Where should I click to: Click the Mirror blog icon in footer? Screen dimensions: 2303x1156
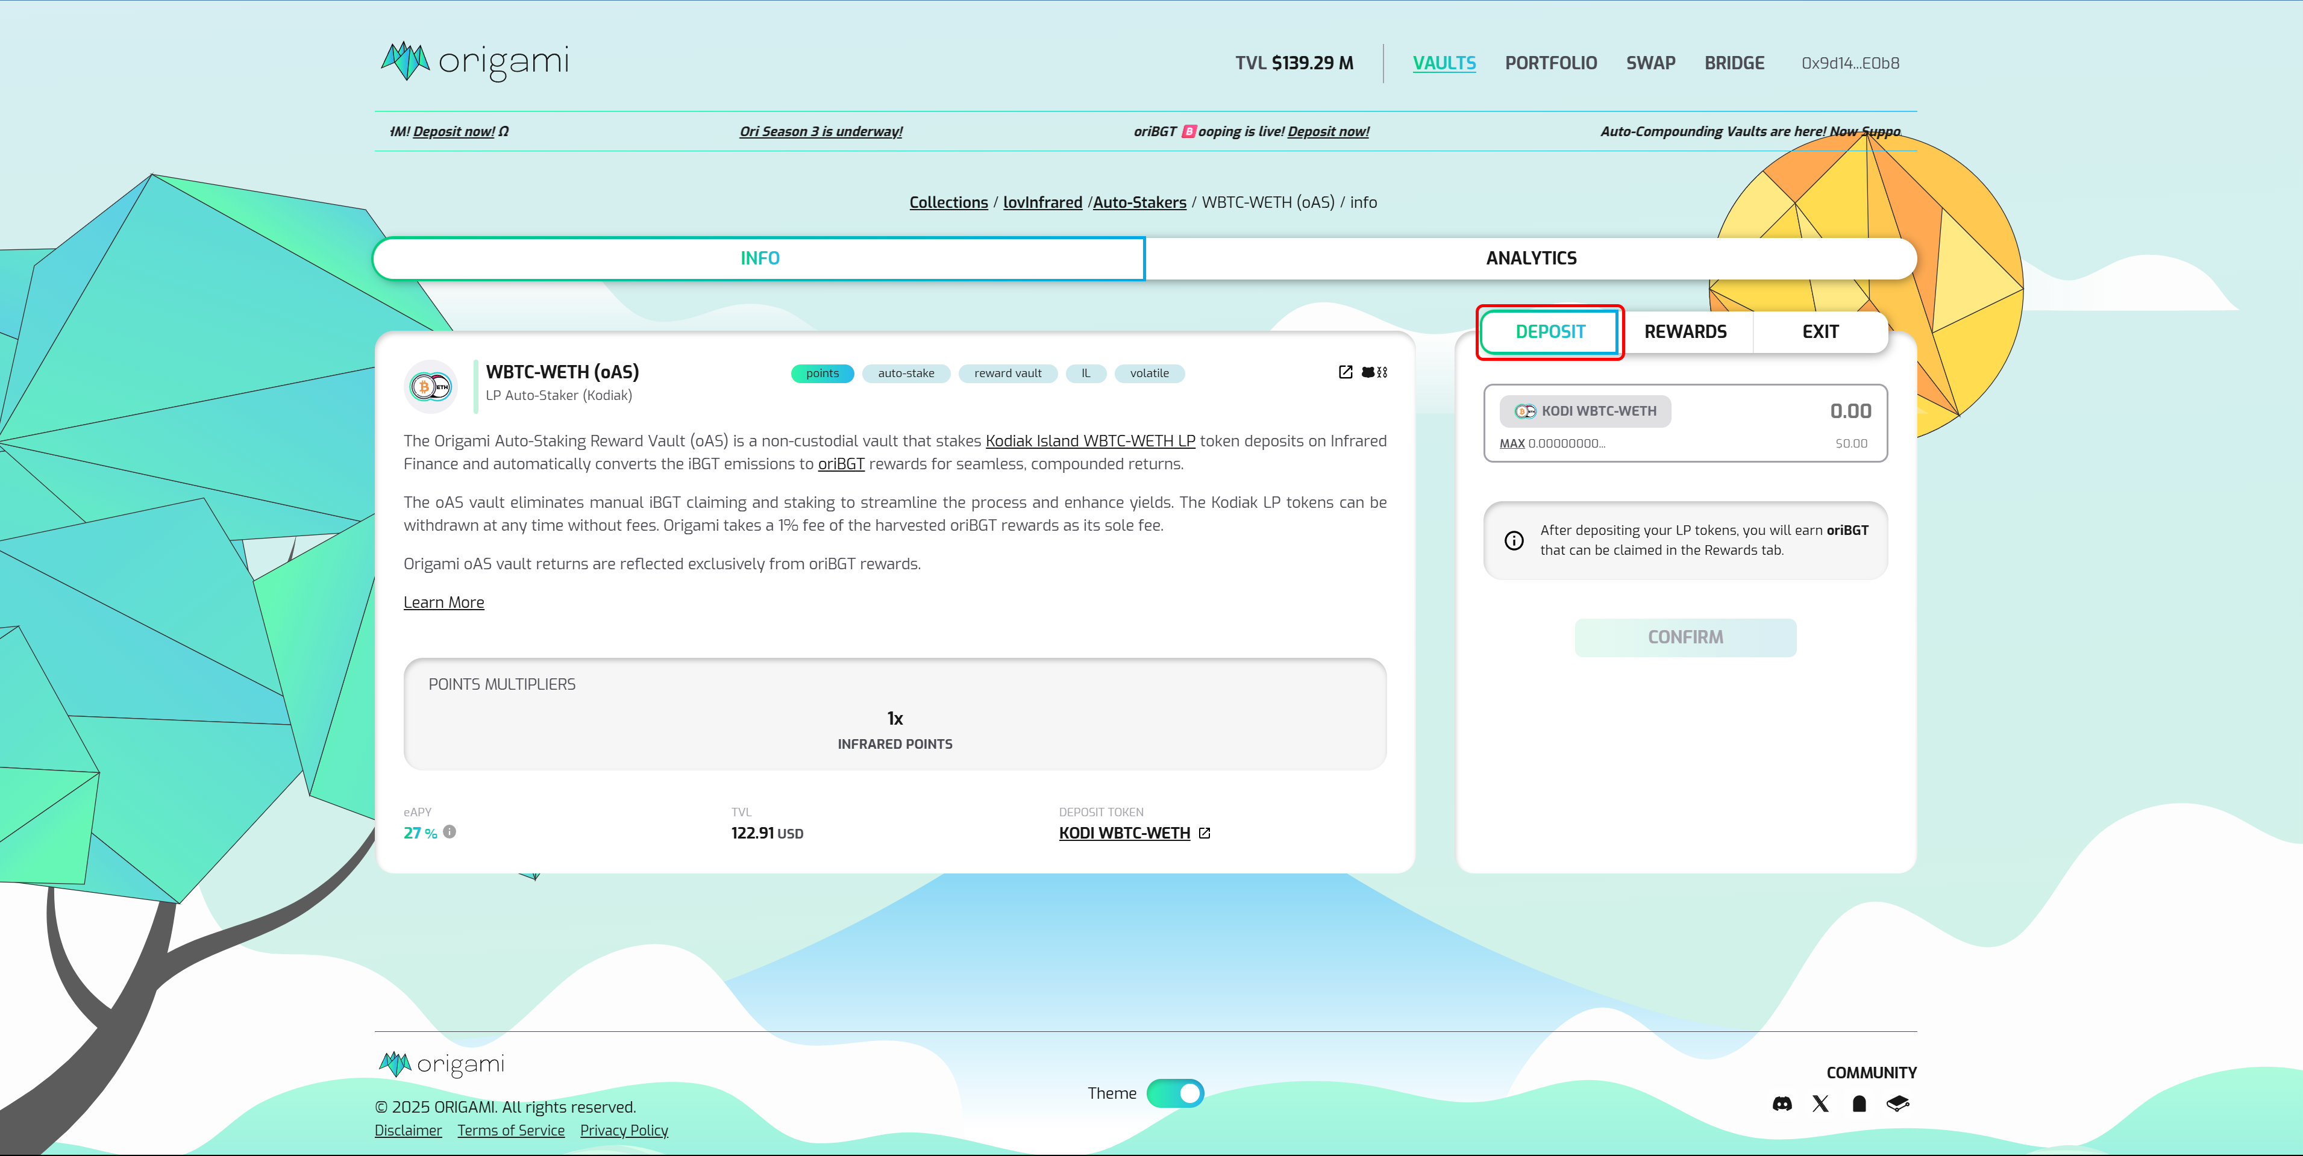pos(1860,1103)
